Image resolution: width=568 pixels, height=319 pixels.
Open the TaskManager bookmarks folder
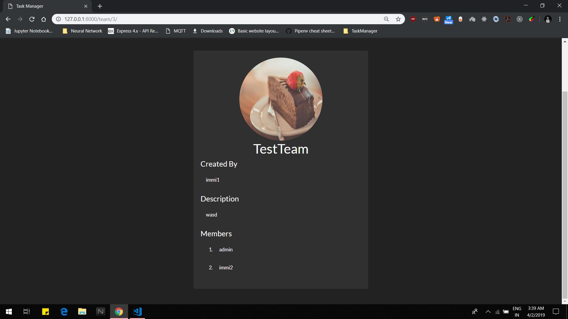tap(360, 31)
